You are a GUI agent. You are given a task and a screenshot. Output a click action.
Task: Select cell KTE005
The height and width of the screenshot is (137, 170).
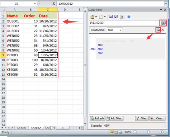(15, 70)
